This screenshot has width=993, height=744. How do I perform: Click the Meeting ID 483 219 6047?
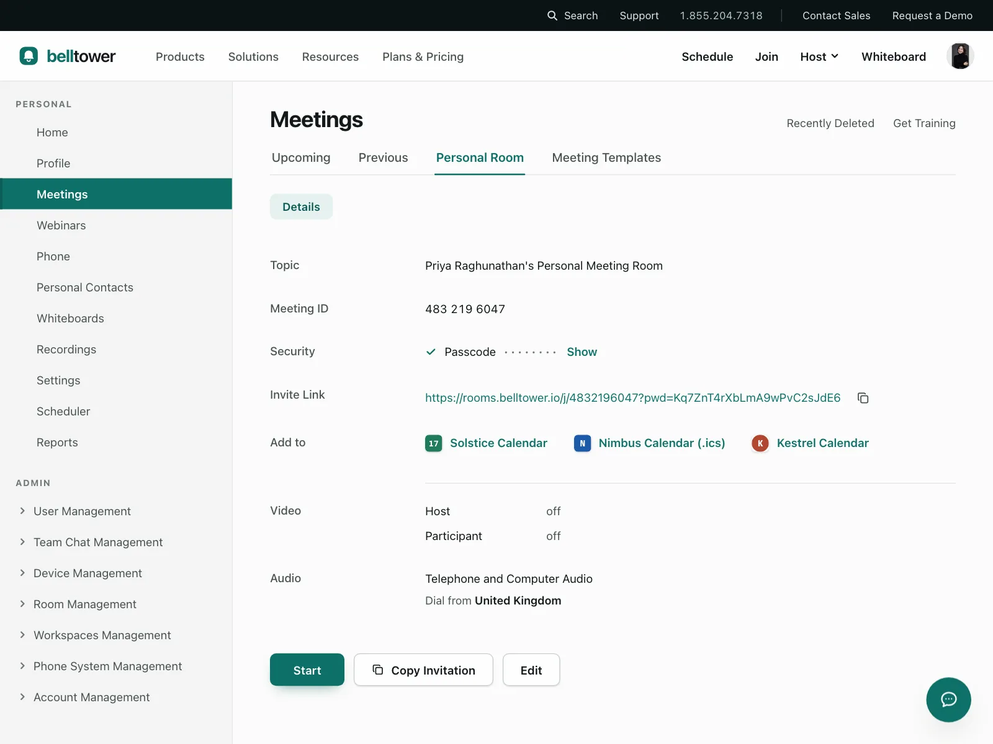point(465,309)
